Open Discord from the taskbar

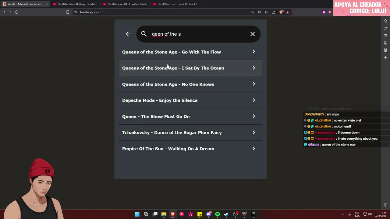point(209,214)
